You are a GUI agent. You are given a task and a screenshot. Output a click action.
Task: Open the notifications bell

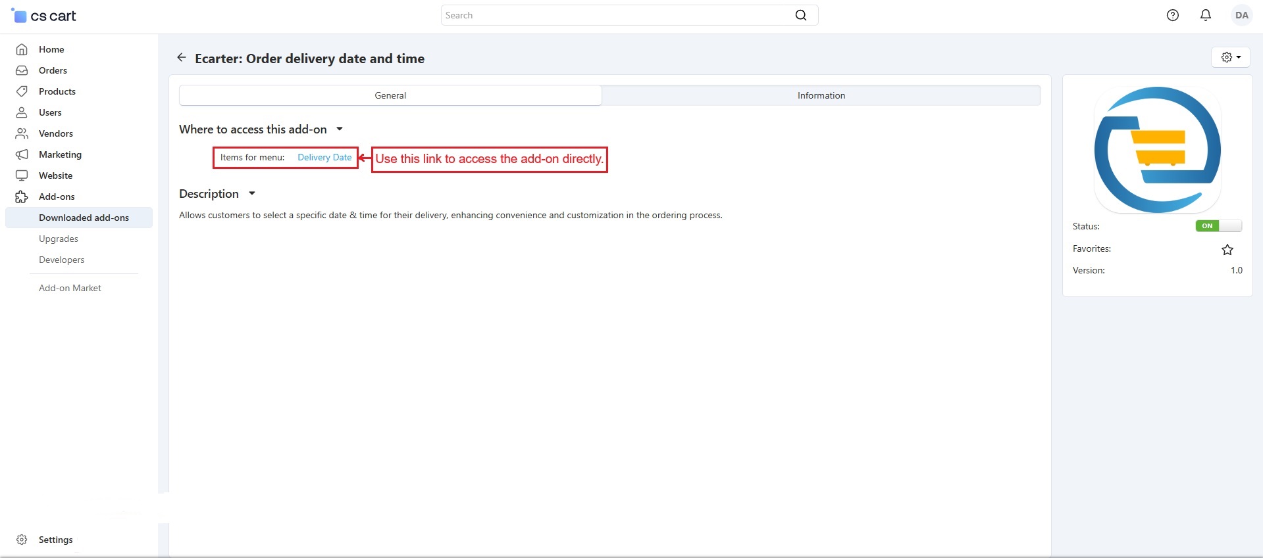(x=1205, y=15)
